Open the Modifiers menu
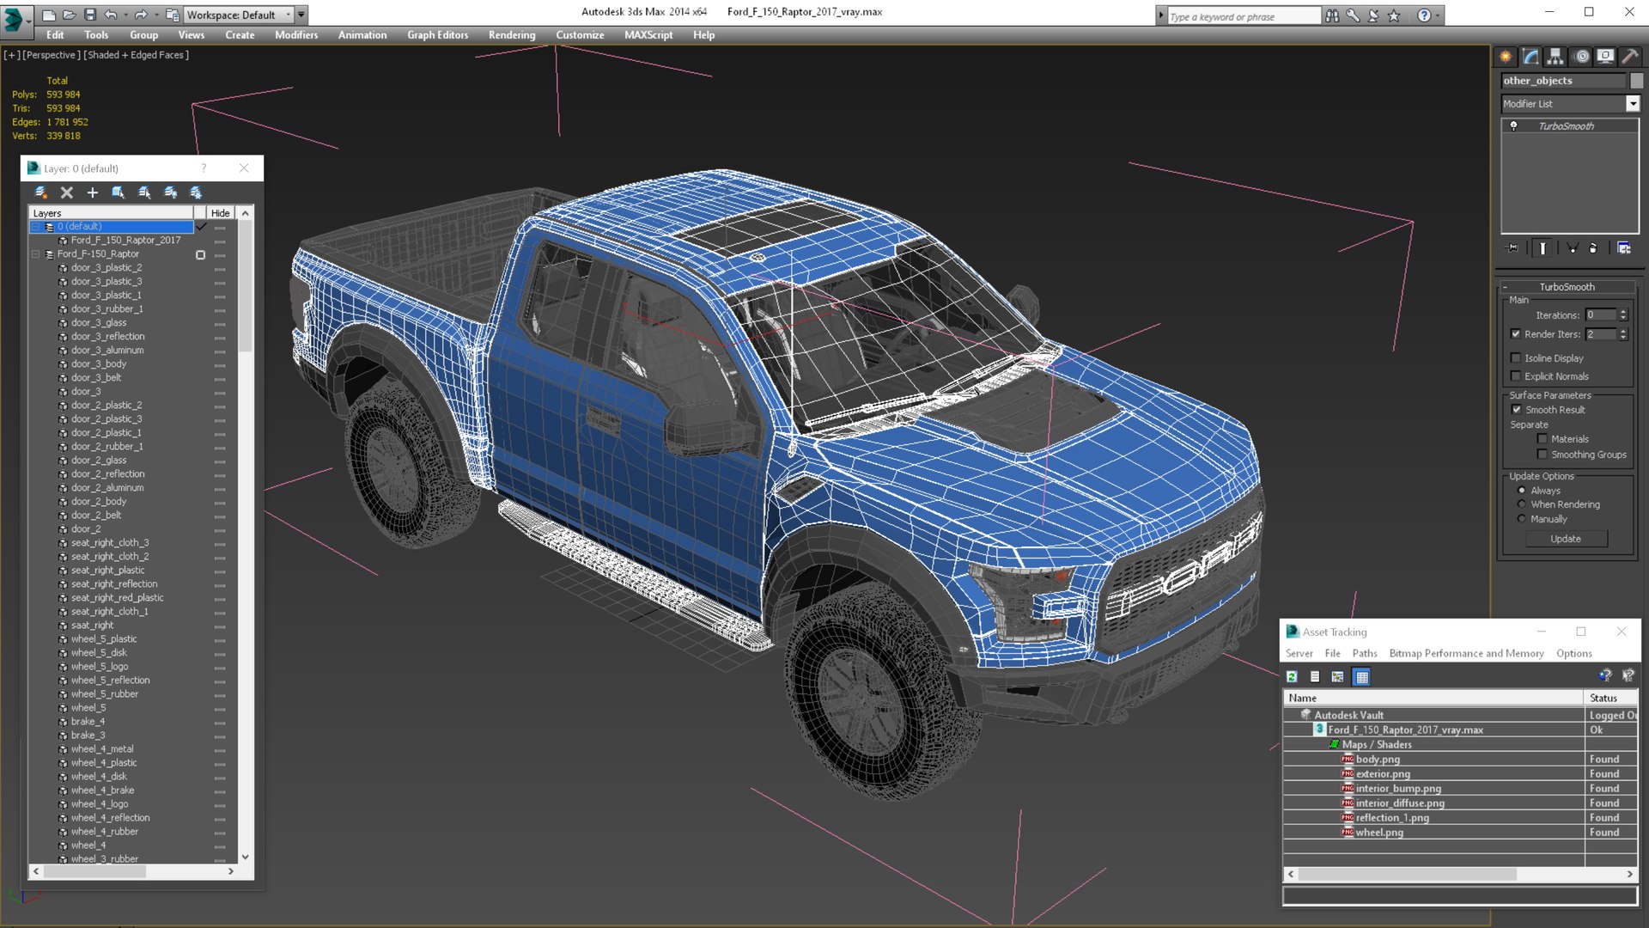This screenshot has width=1649, height=928. [296, 35]
